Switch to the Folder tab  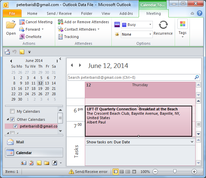(87, 13)
